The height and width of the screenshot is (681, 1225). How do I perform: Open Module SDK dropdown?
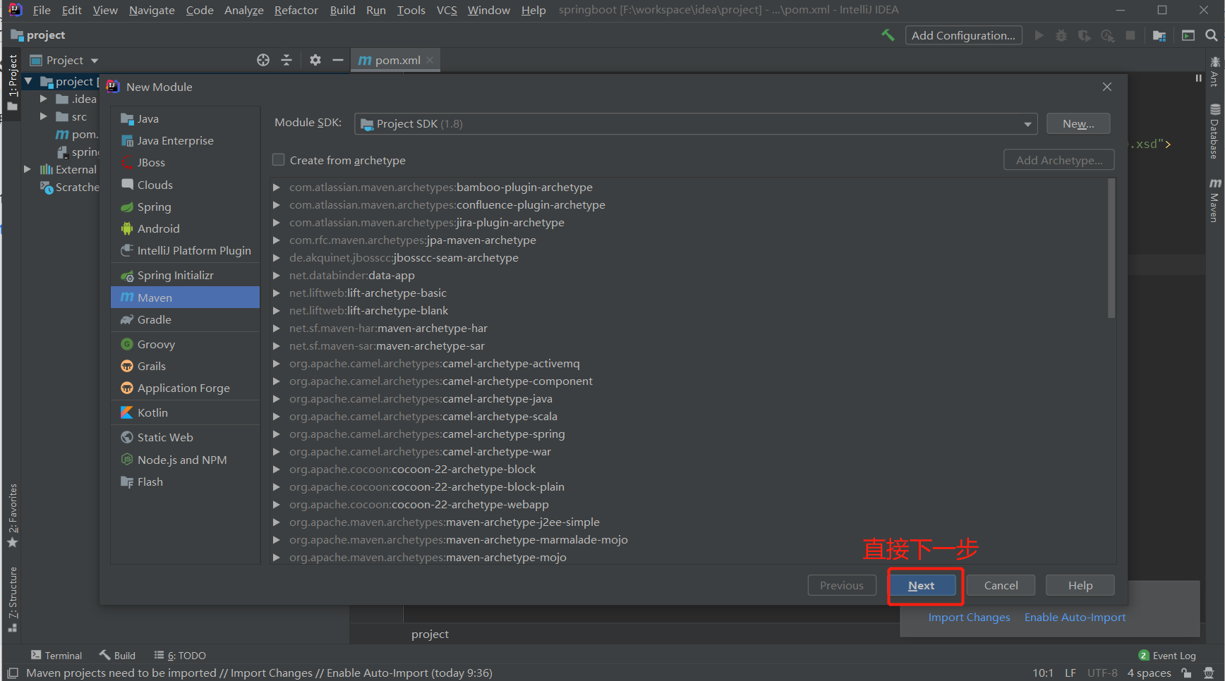[1027, 124]
